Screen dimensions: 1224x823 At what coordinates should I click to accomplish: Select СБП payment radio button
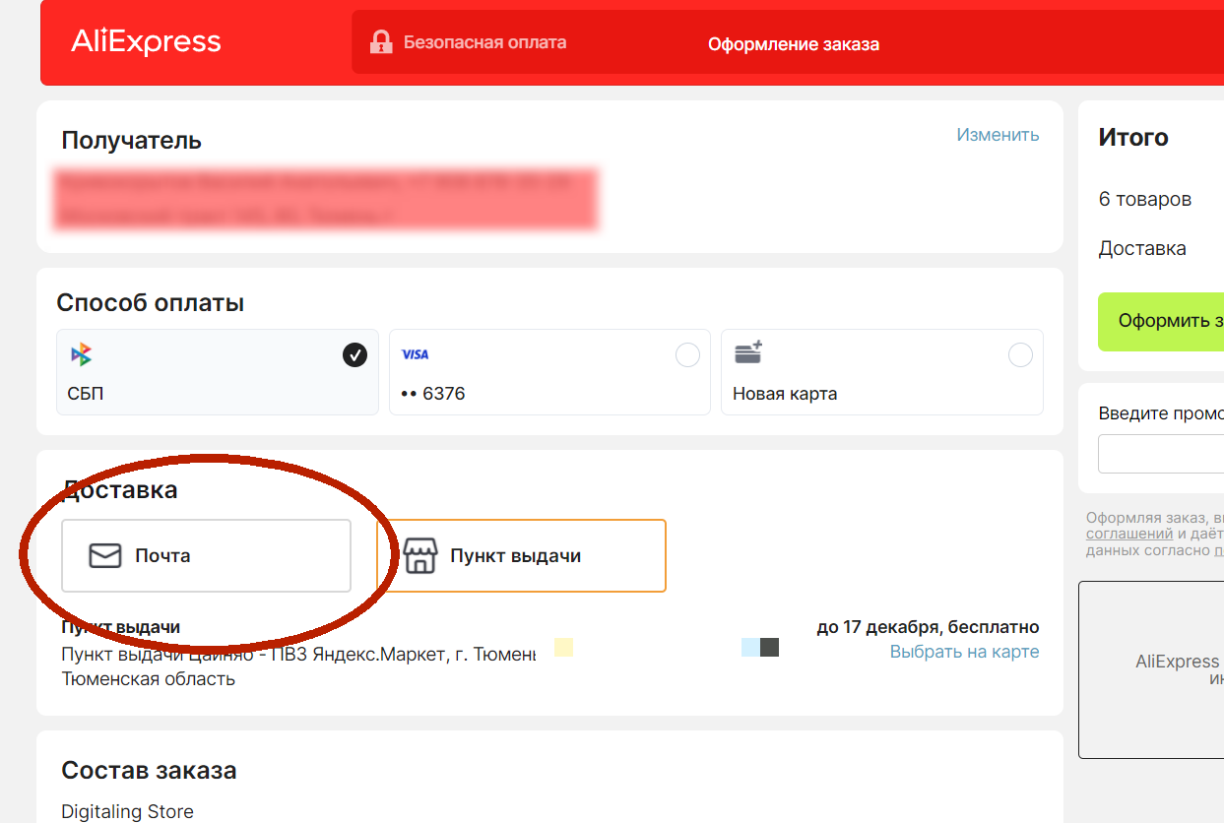click(354, 355)
